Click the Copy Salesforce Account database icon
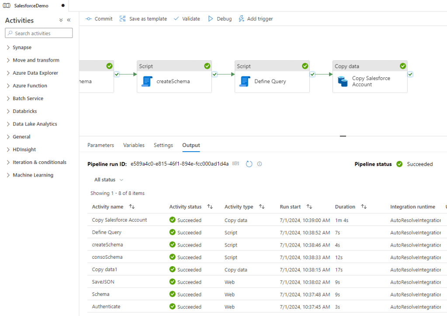 tap(343, 81)
